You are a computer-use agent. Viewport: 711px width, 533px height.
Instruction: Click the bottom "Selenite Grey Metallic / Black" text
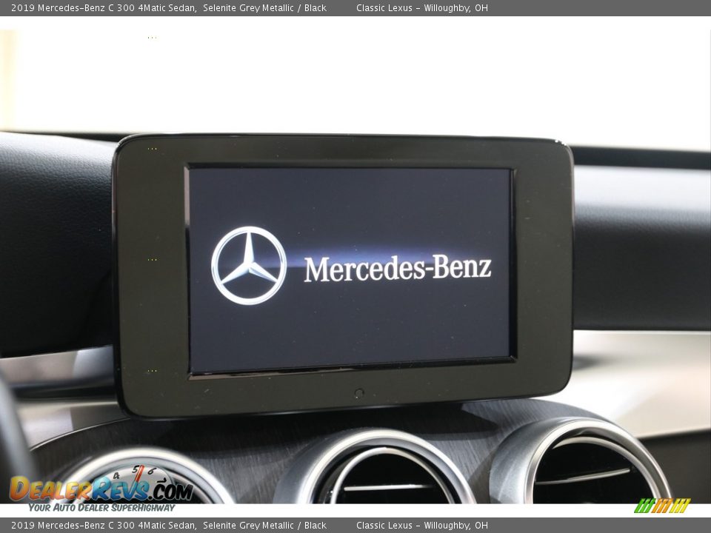[265, 526]
